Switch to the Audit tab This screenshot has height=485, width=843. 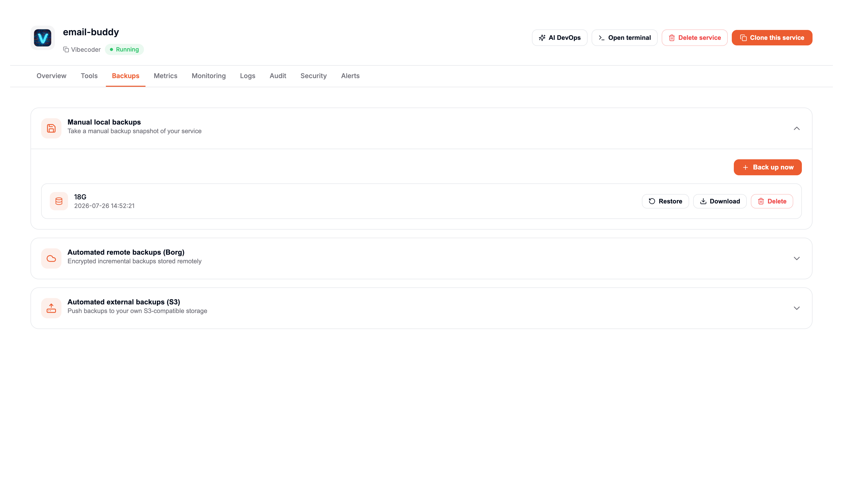coord(278,76)
